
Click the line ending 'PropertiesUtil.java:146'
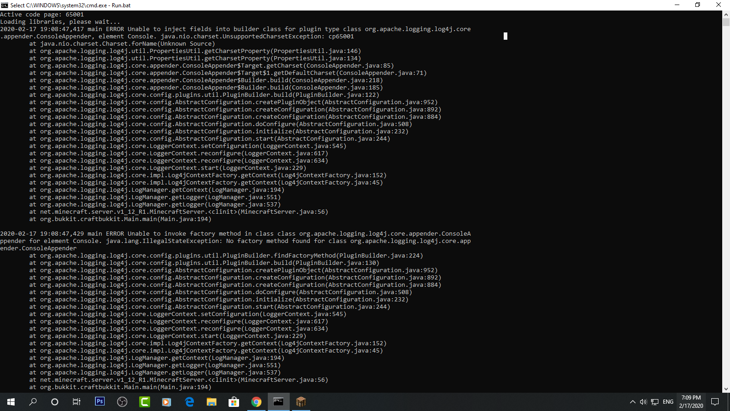pyautogui.click(x=195, y=51)
